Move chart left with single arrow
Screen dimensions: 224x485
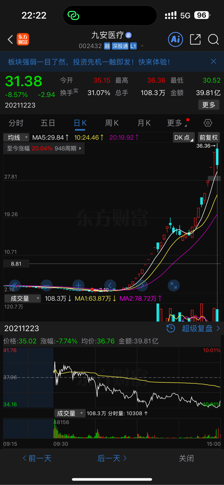(110, 285)
